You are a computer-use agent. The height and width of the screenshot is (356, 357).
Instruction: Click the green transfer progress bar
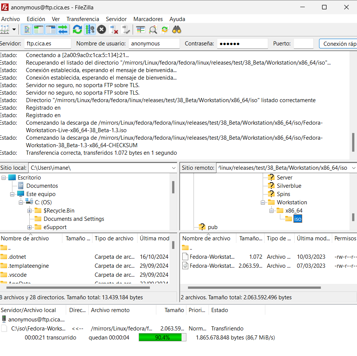pyautogui.click(x=162, y=338)
